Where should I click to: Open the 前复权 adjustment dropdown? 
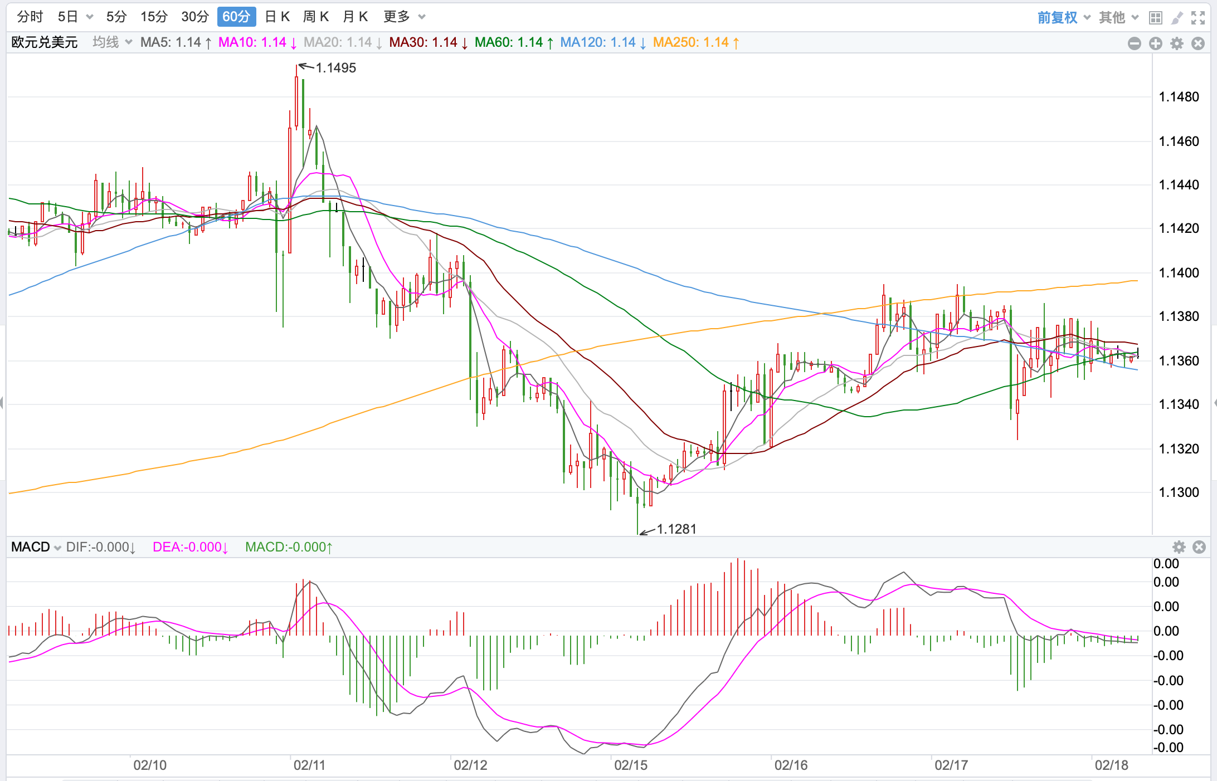1063,18
